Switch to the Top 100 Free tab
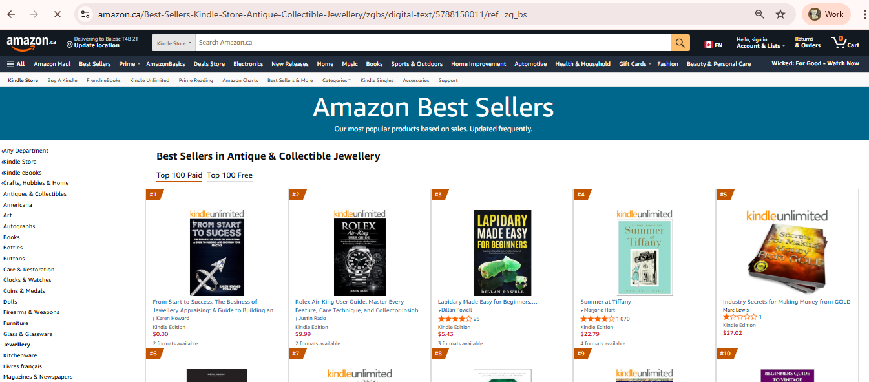 [x=229, y=175]
